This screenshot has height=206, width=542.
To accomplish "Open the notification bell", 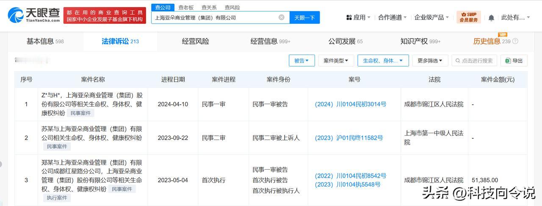I will point(491,18).
